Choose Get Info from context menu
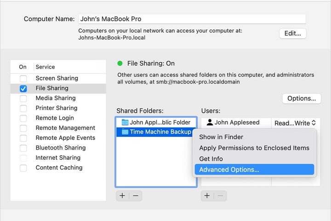 click(254, 159)
